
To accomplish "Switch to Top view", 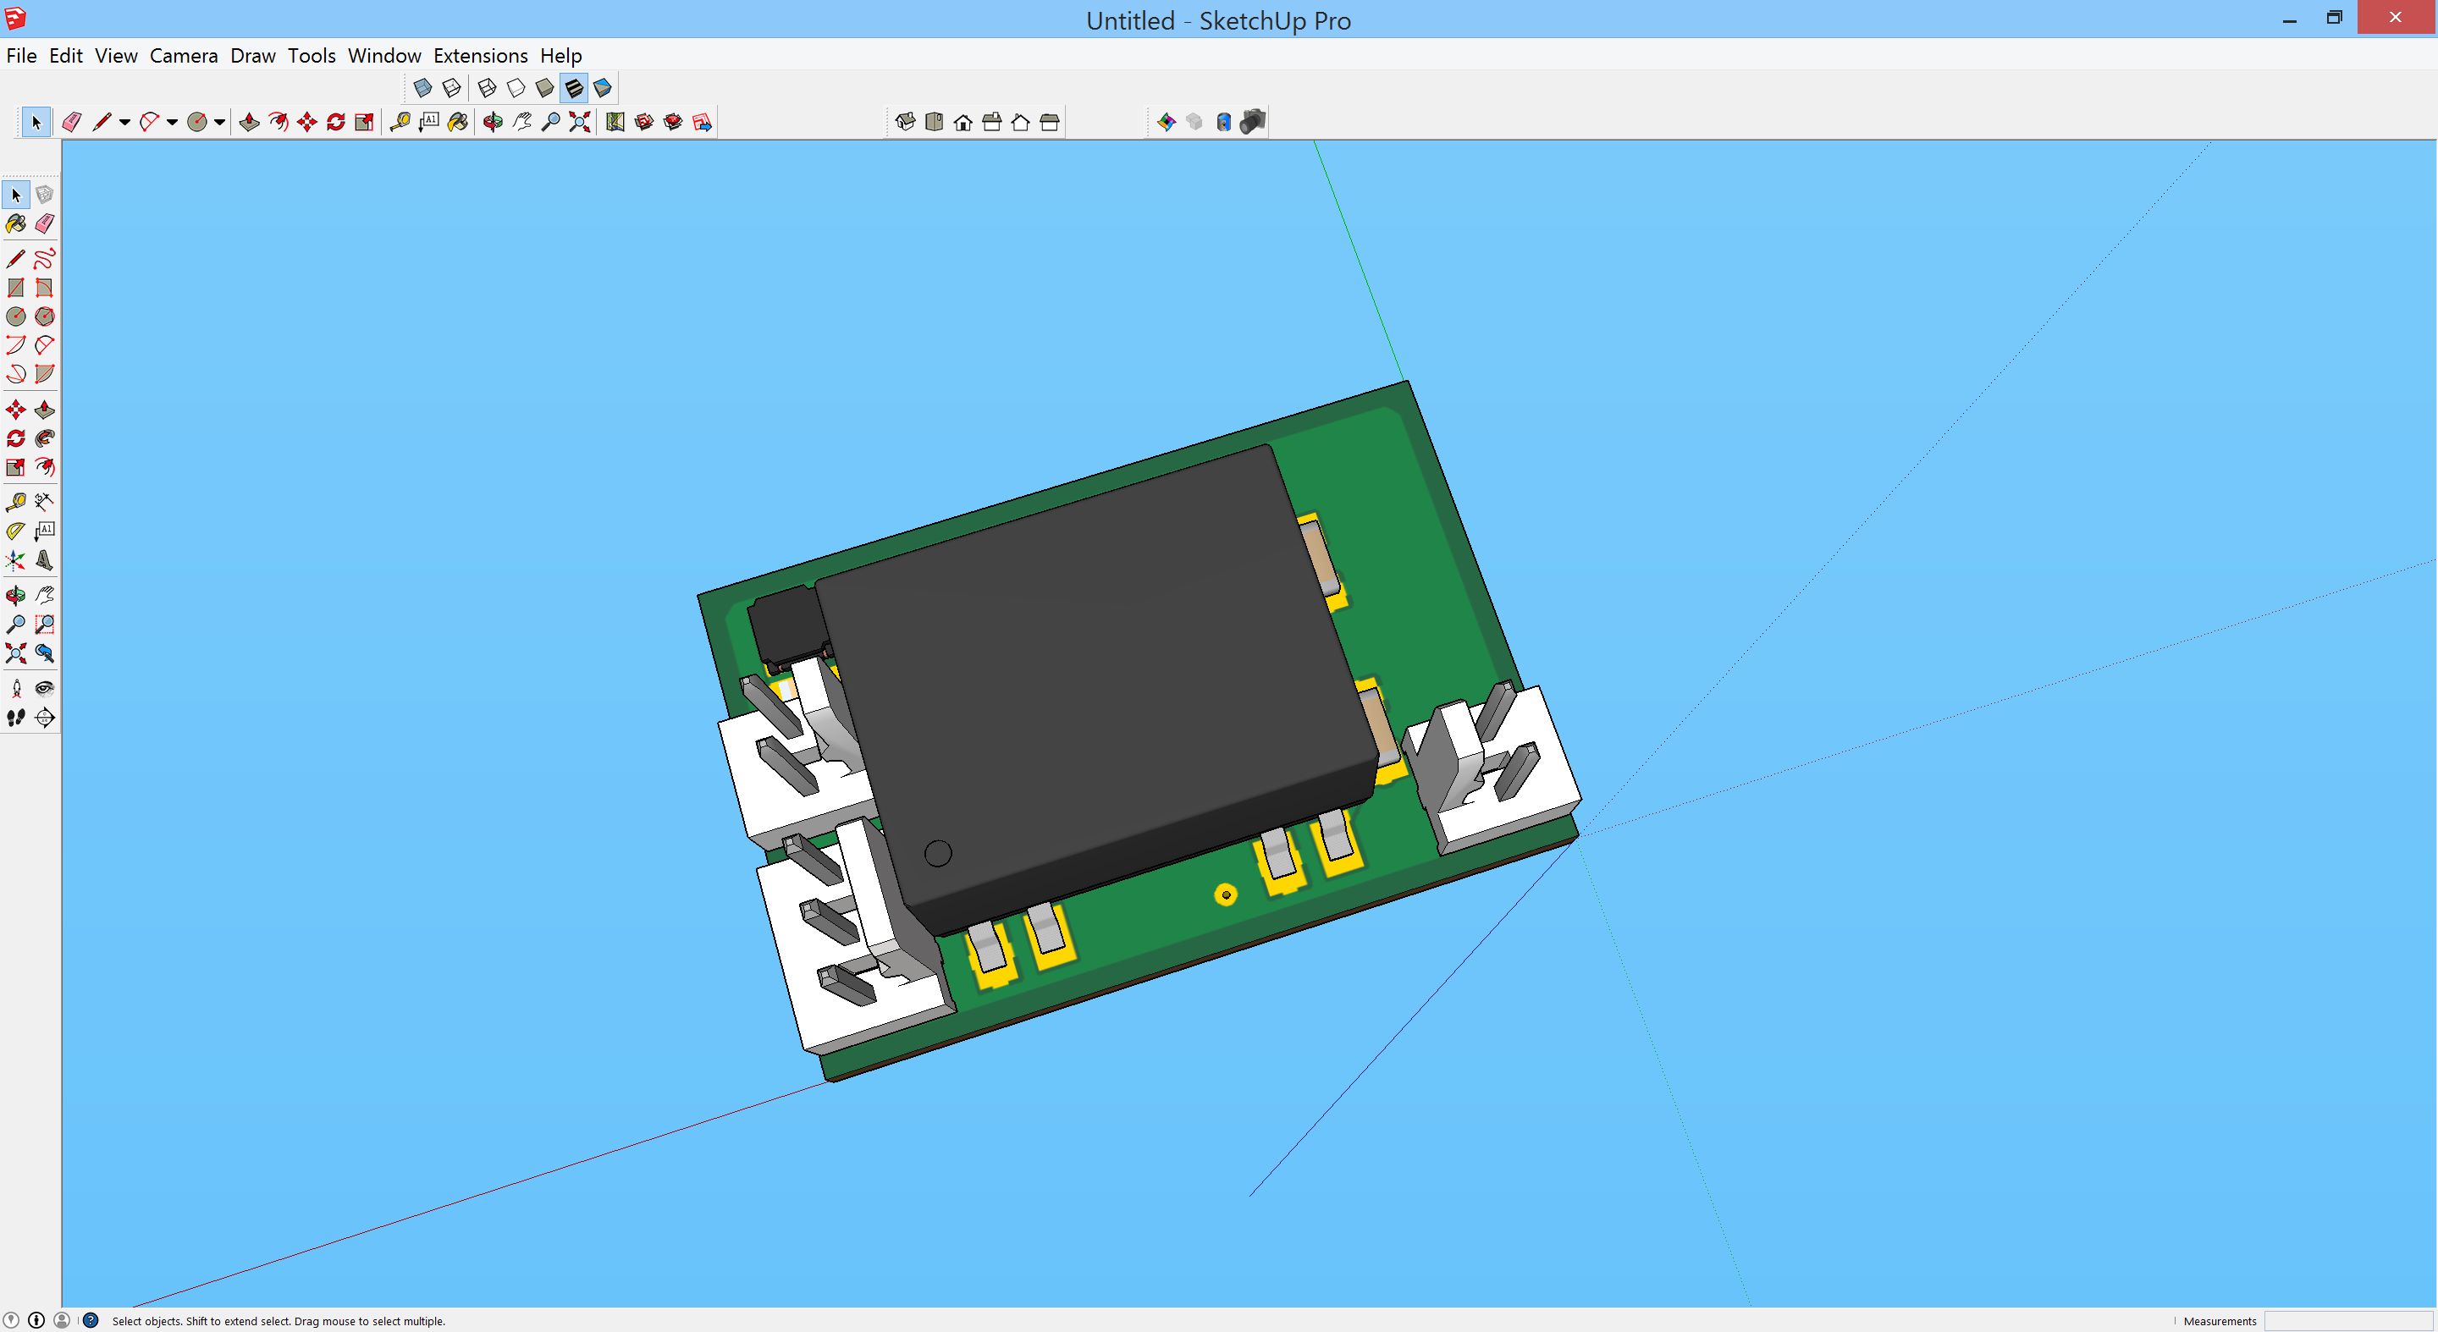I will (x=934, y=122).
